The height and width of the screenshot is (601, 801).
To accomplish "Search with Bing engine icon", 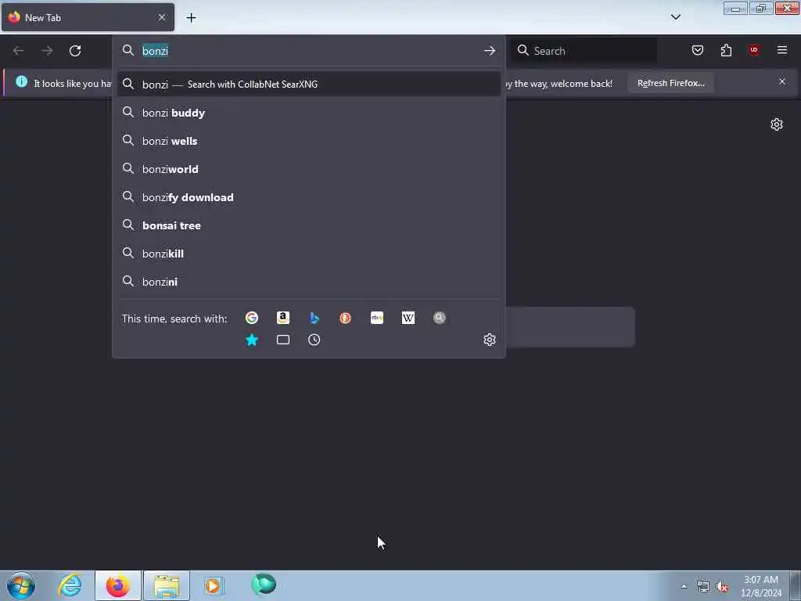I will 314,318.
